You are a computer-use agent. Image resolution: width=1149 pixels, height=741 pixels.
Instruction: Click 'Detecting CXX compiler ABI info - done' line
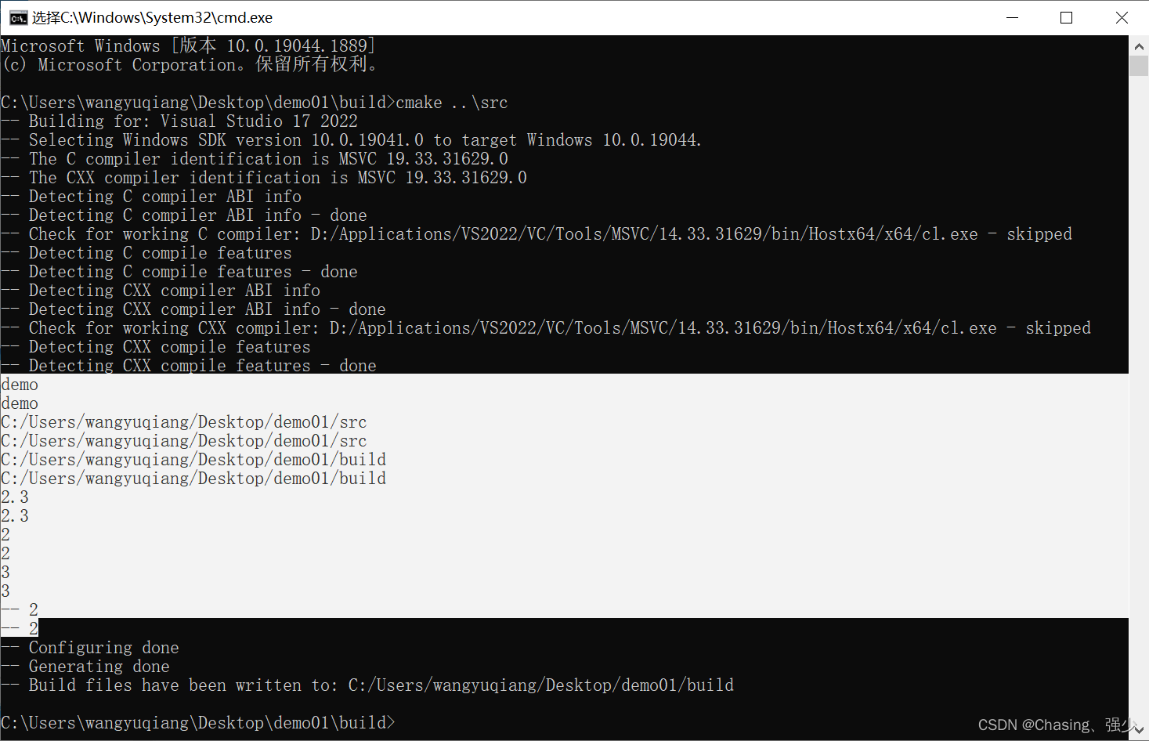point(193,309)
